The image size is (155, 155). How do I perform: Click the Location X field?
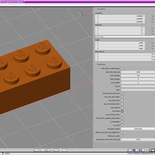(x=120, y=16)
